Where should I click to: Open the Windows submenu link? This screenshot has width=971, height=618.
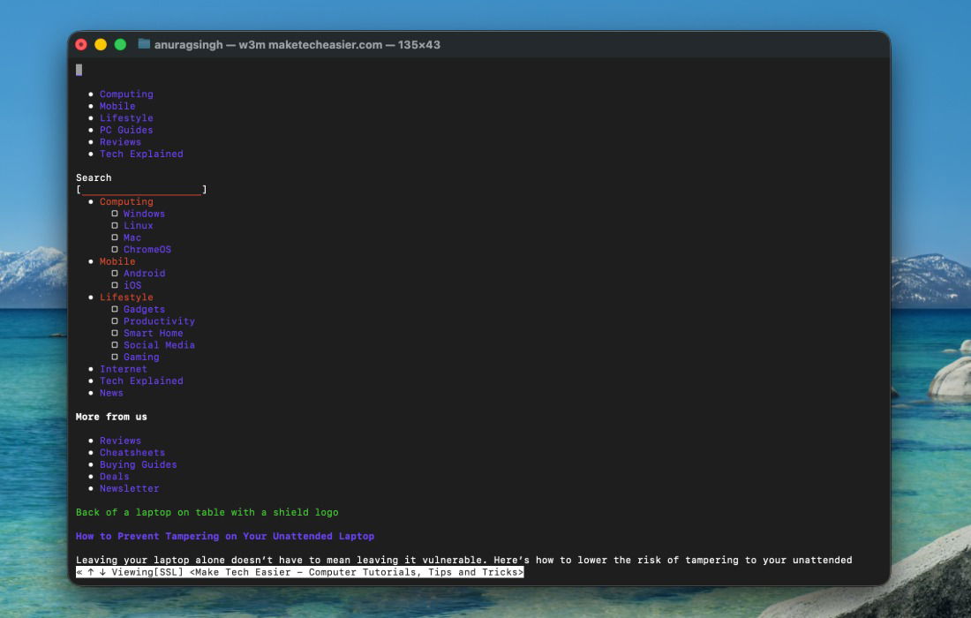pos(144,214)
